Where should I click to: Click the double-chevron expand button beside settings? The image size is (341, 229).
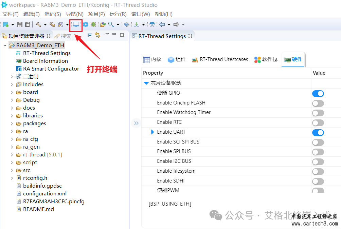pyautogui.click(x=136, y=123)
